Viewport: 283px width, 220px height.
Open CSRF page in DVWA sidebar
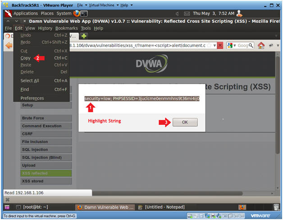tap(46, 134)
